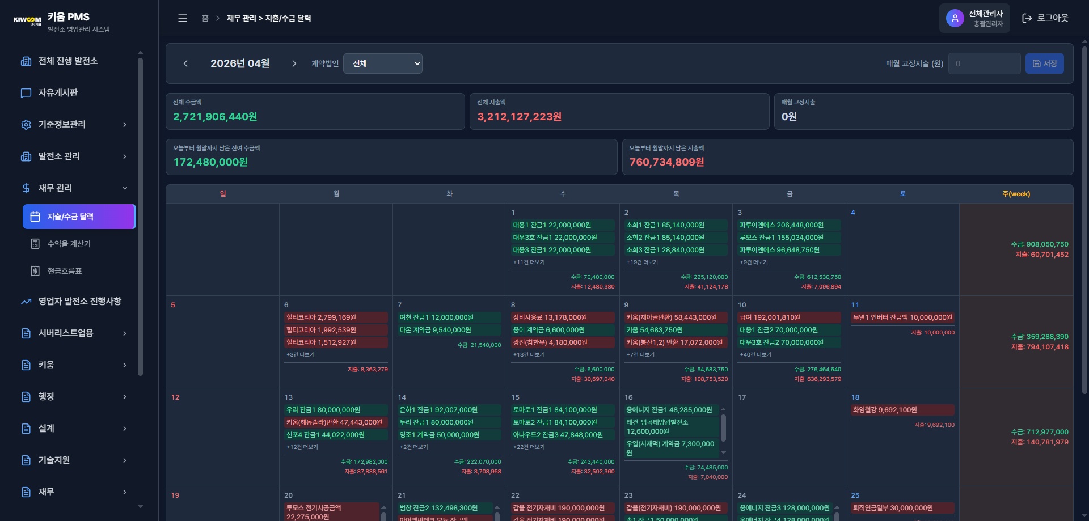The width and height of the screenshot is (1089, 521).
Task: Expand the 기술지원 menu chevron
Action: (x=125, y=460)
